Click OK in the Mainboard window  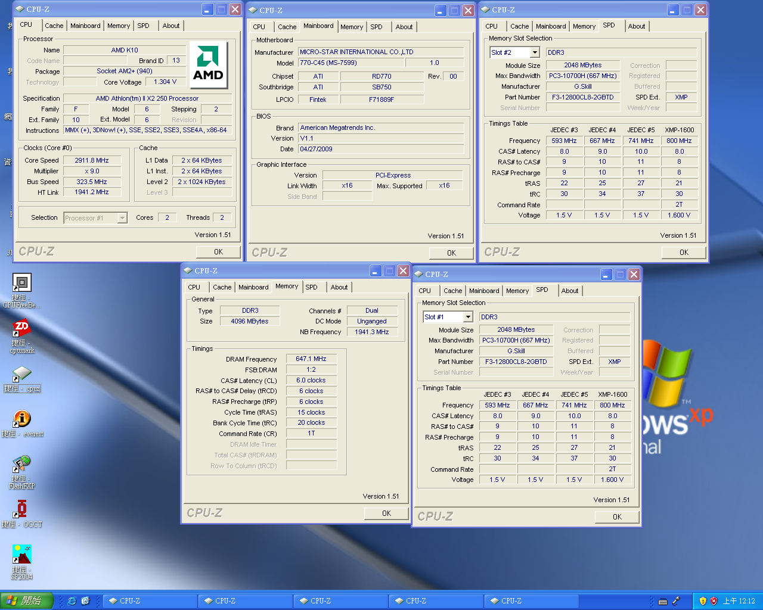pyautogui.click(x=452, y=253)
